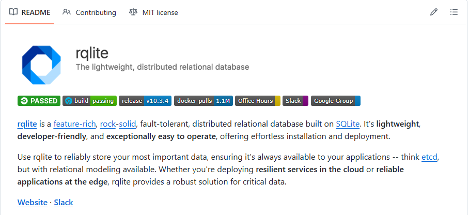Follow the rock link

[x=107, y=124]
